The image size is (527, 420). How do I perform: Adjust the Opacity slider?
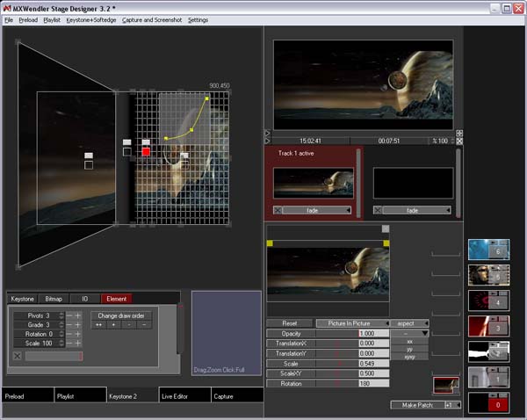point(337,333)
